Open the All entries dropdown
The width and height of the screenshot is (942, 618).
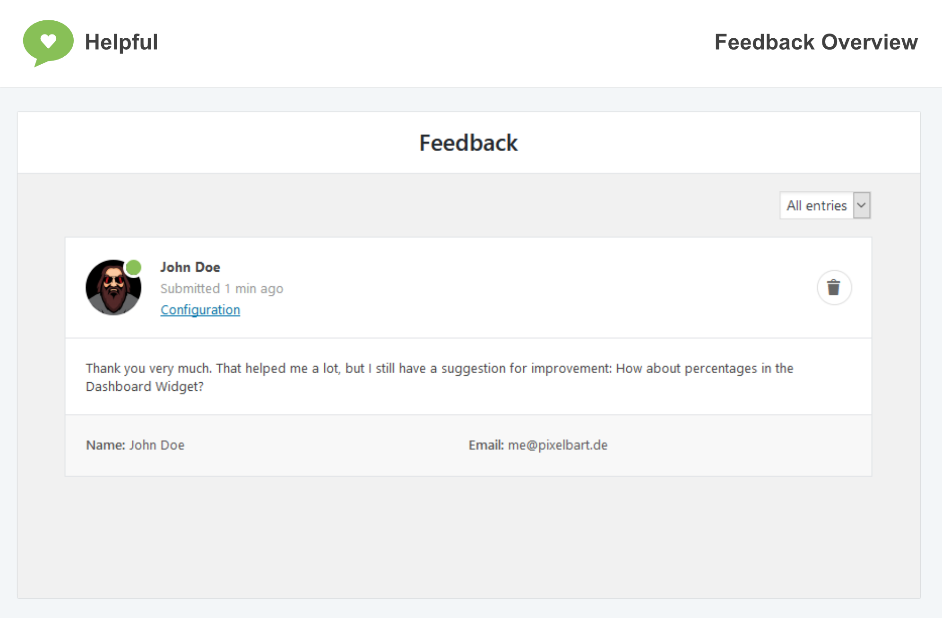tap(825, 206)
